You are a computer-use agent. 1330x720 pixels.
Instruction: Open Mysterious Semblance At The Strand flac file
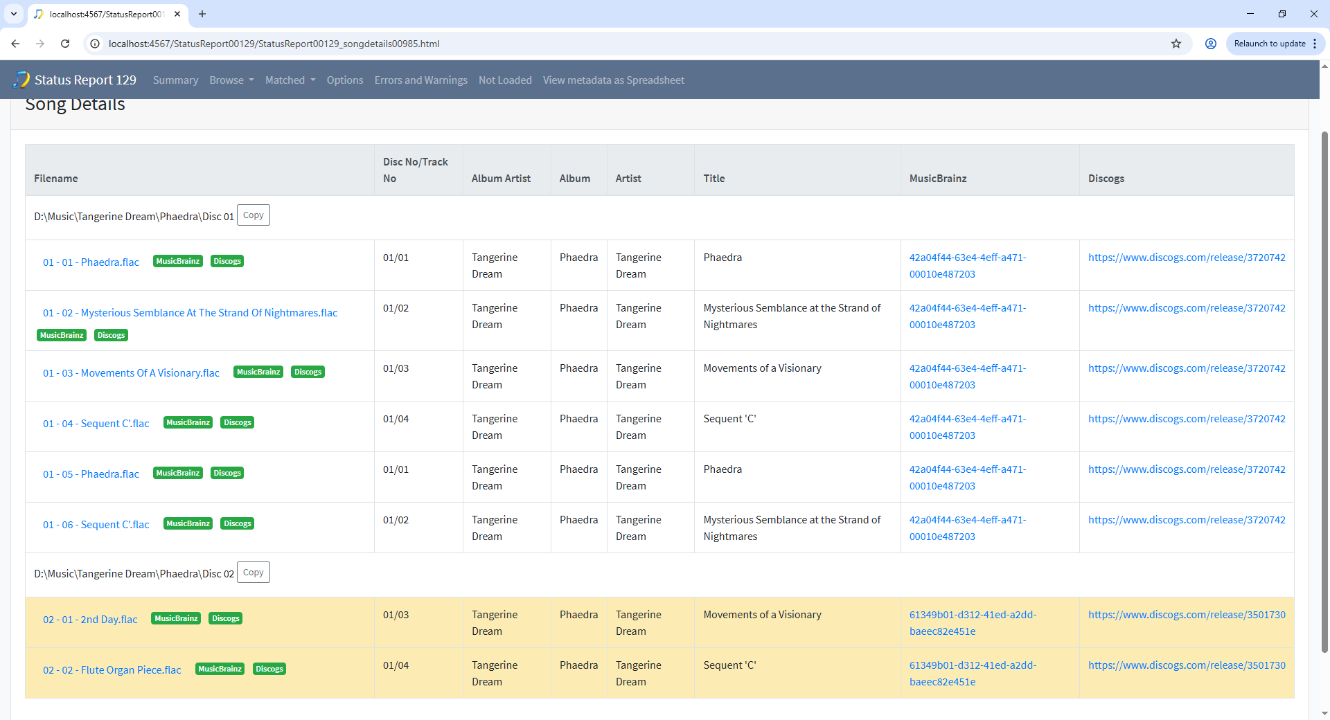(190, 313)
